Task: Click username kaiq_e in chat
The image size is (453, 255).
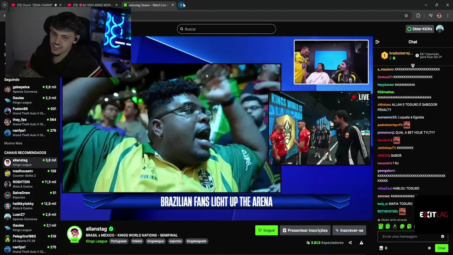Action: coord(382,204)
